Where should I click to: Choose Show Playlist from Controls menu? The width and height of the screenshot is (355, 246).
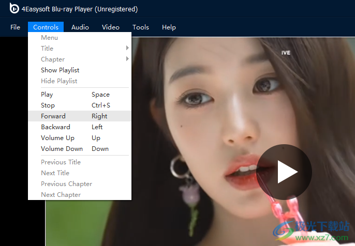pos(80,70)
